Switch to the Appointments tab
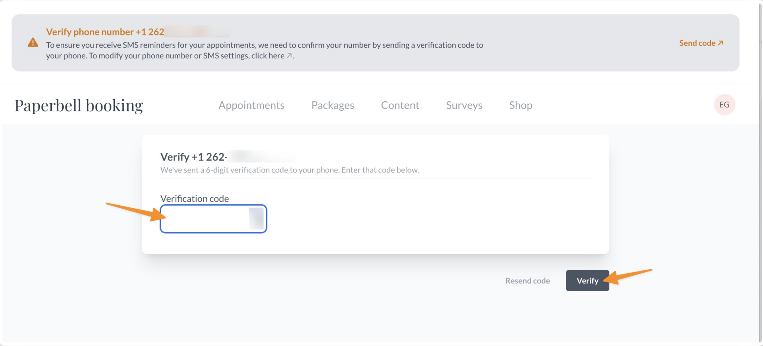The width and height of the screenshot is (763, 346). tap(251, 105)
